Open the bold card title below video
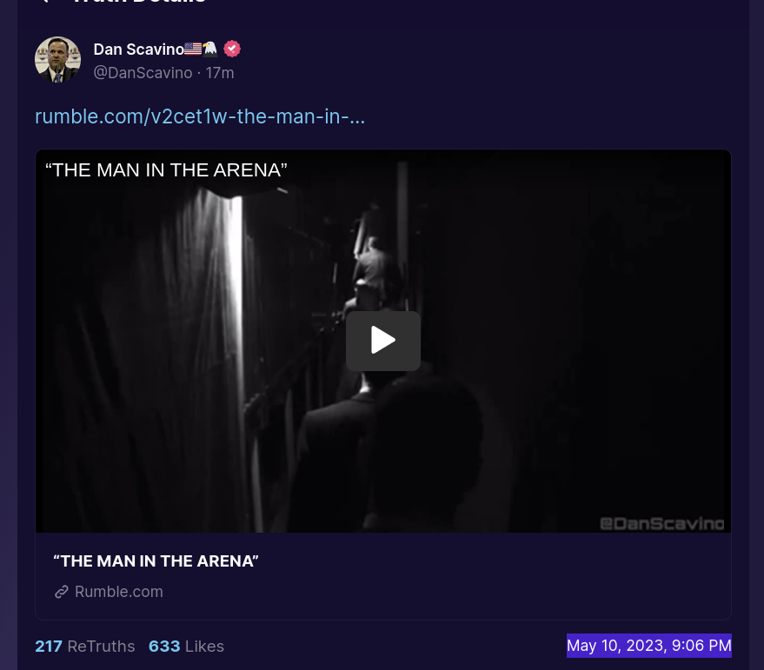Image resolution: width=764 pixels, height=670 pixels. 156,561
